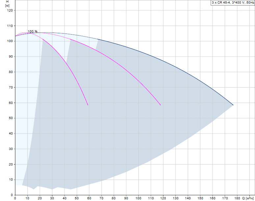Image resolution: width=255 pixels, height=201 pixels.
Task: Click the 70 value on head axis
Action: [11, 88]
